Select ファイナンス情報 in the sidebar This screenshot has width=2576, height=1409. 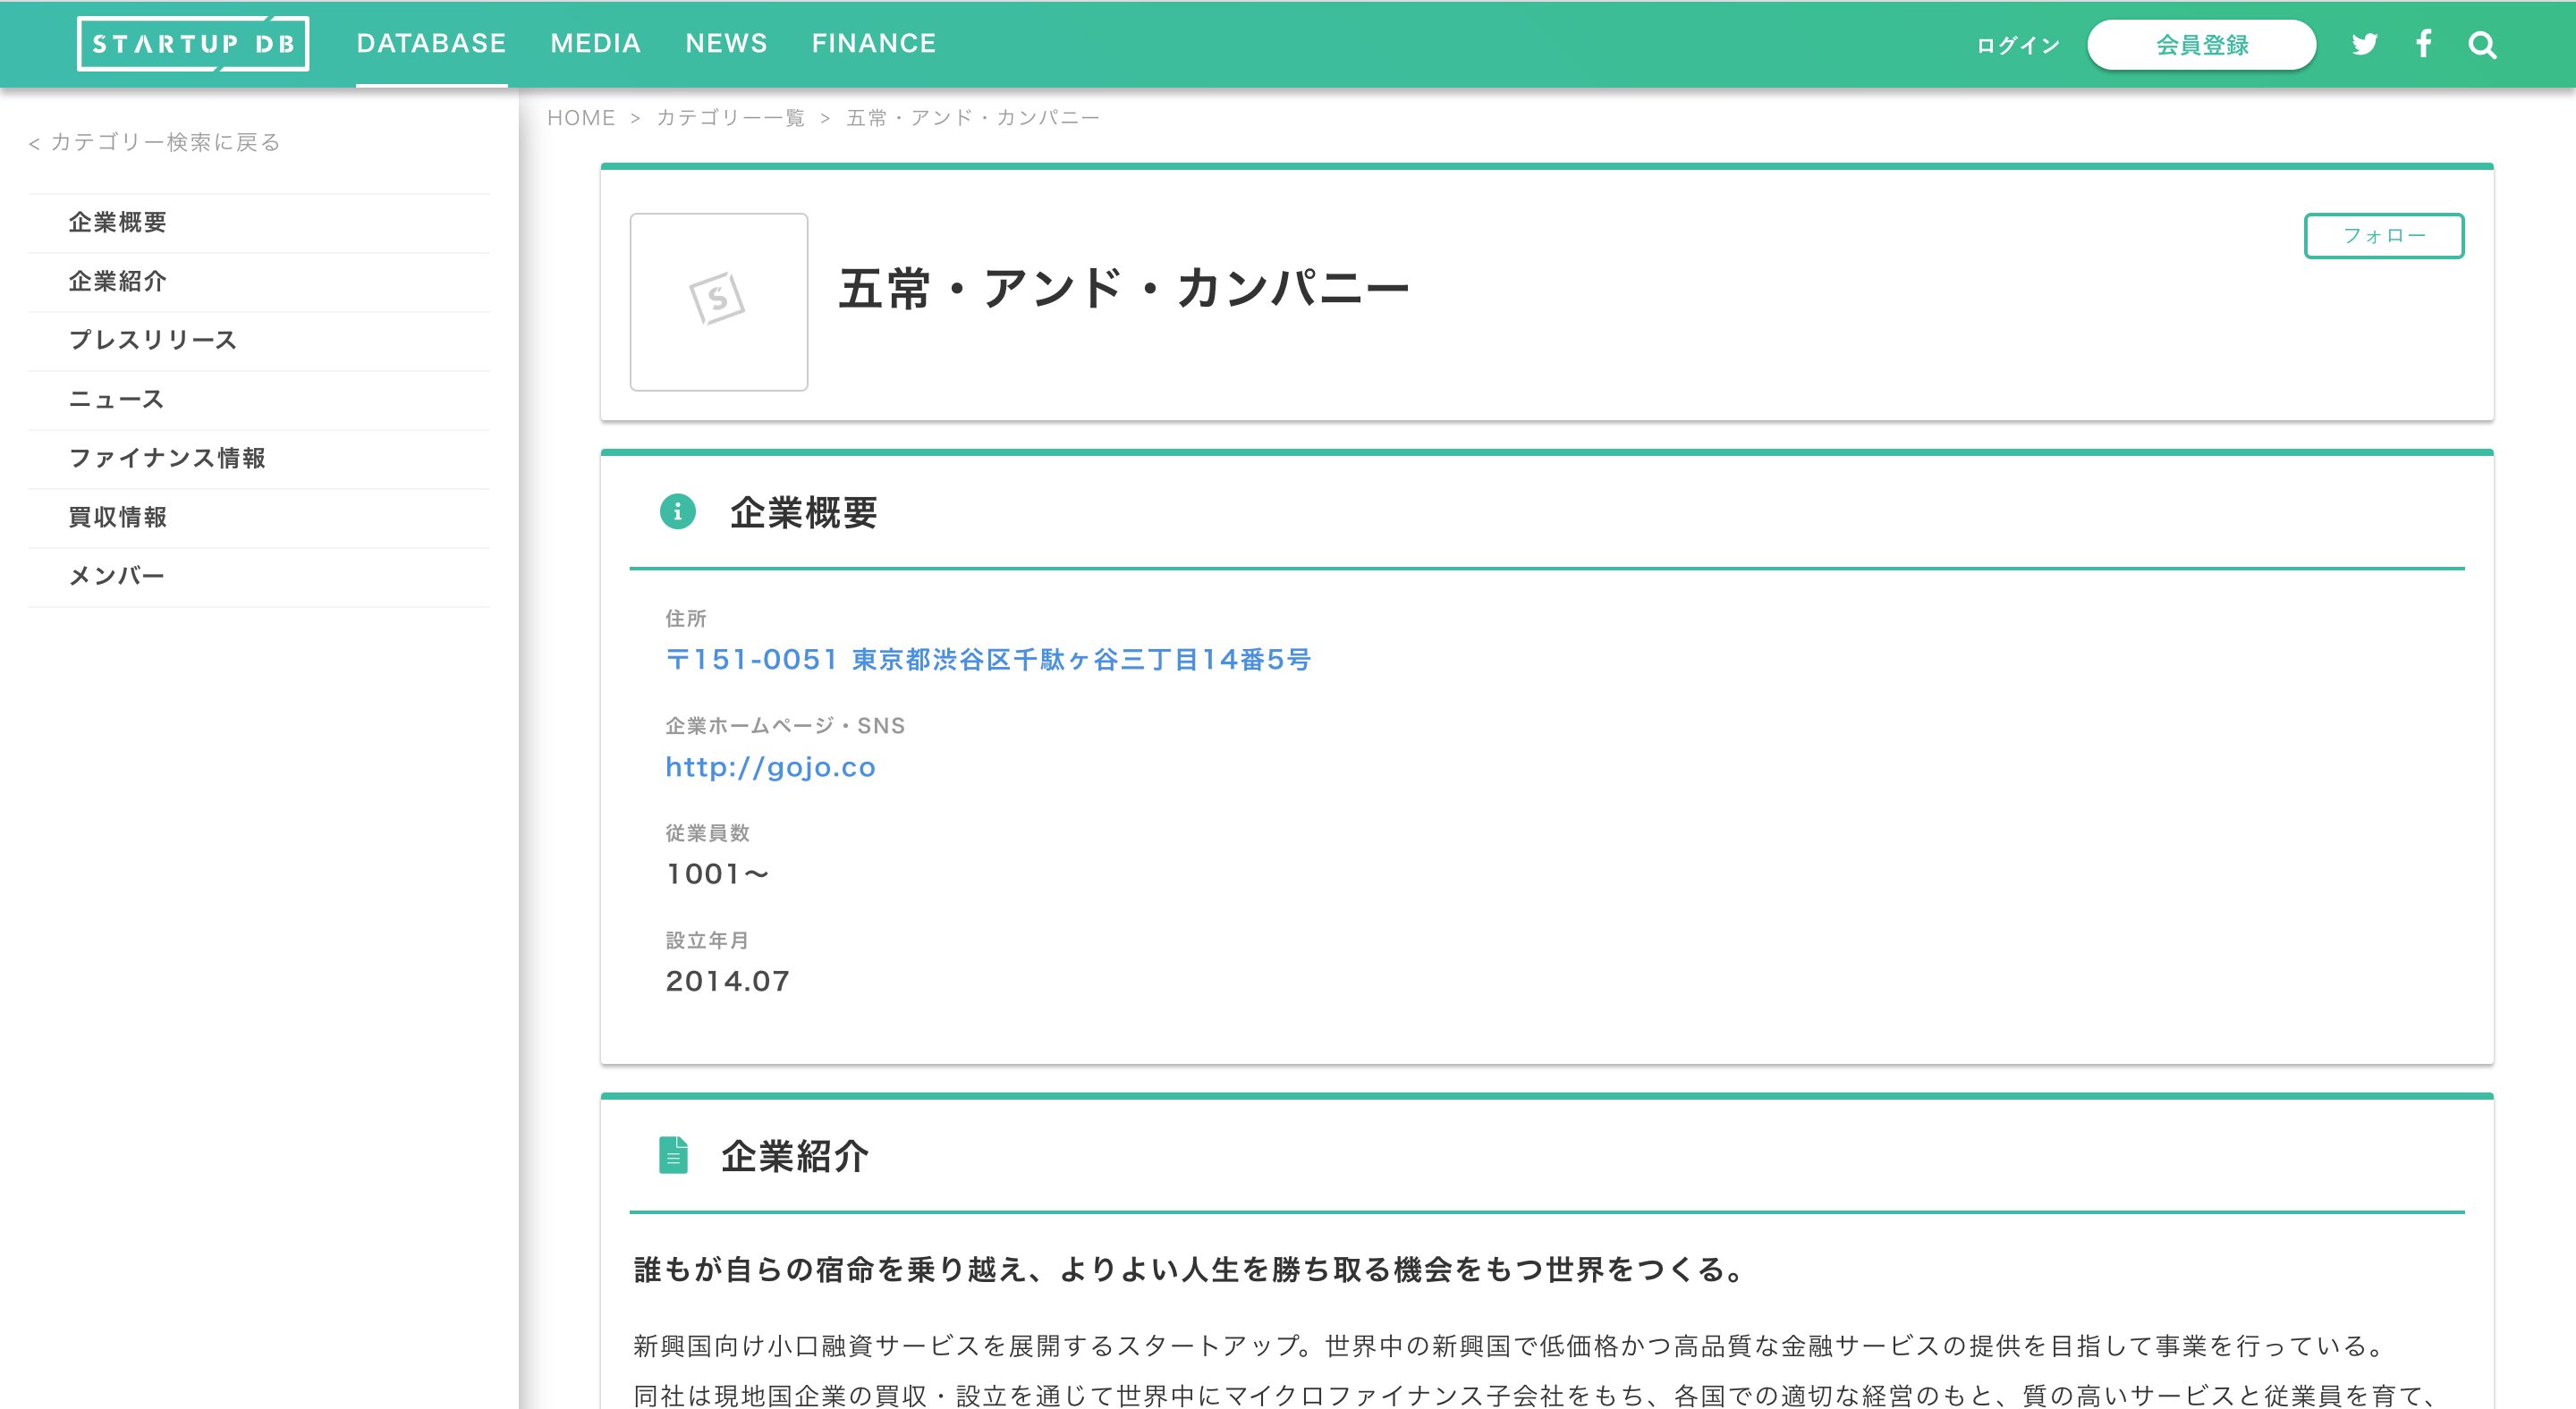tap(167, 458)
